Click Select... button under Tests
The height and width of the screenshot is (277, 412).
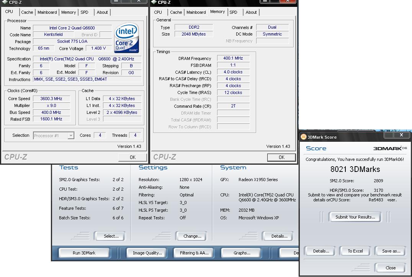click(111, 236)
